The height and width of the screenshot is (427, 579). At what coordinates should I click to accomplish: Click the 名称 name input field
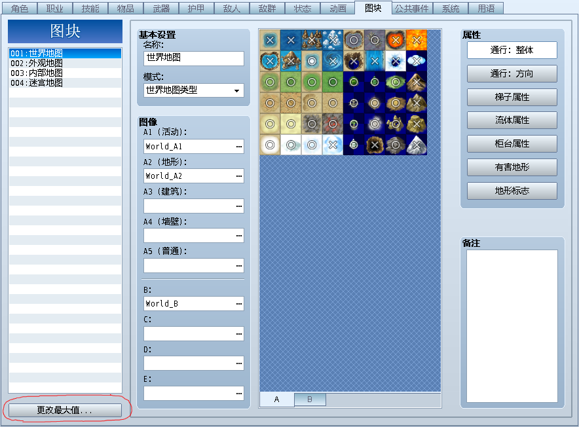click(193, 58)
